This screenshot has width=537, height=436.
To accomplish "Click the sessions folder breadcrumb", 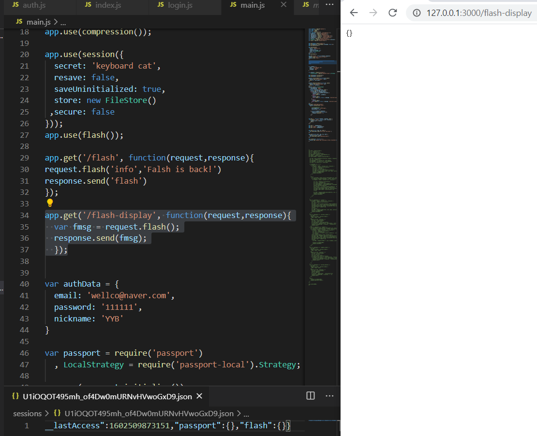I will (28, 413).
